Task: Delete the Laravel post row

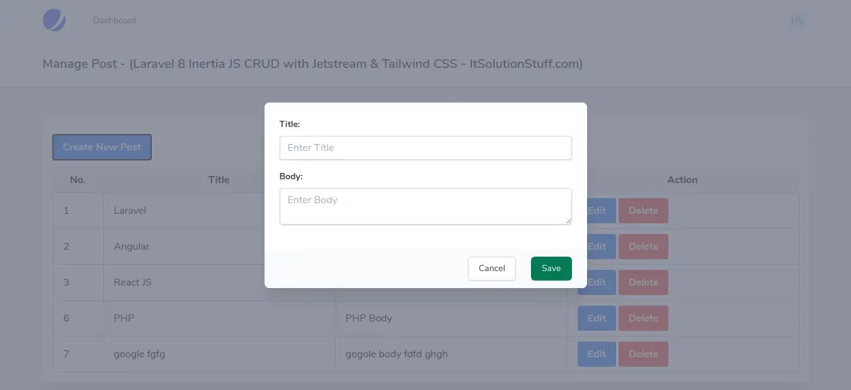Action: (643, 211)
